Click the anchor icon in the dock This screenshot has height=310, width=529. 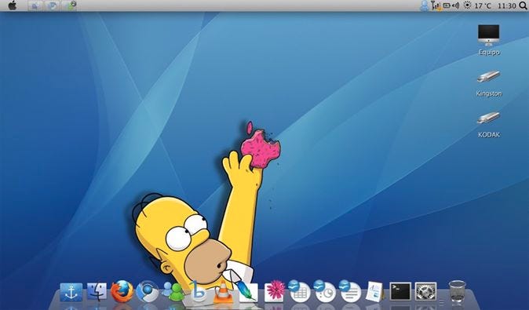click(71, 292)
